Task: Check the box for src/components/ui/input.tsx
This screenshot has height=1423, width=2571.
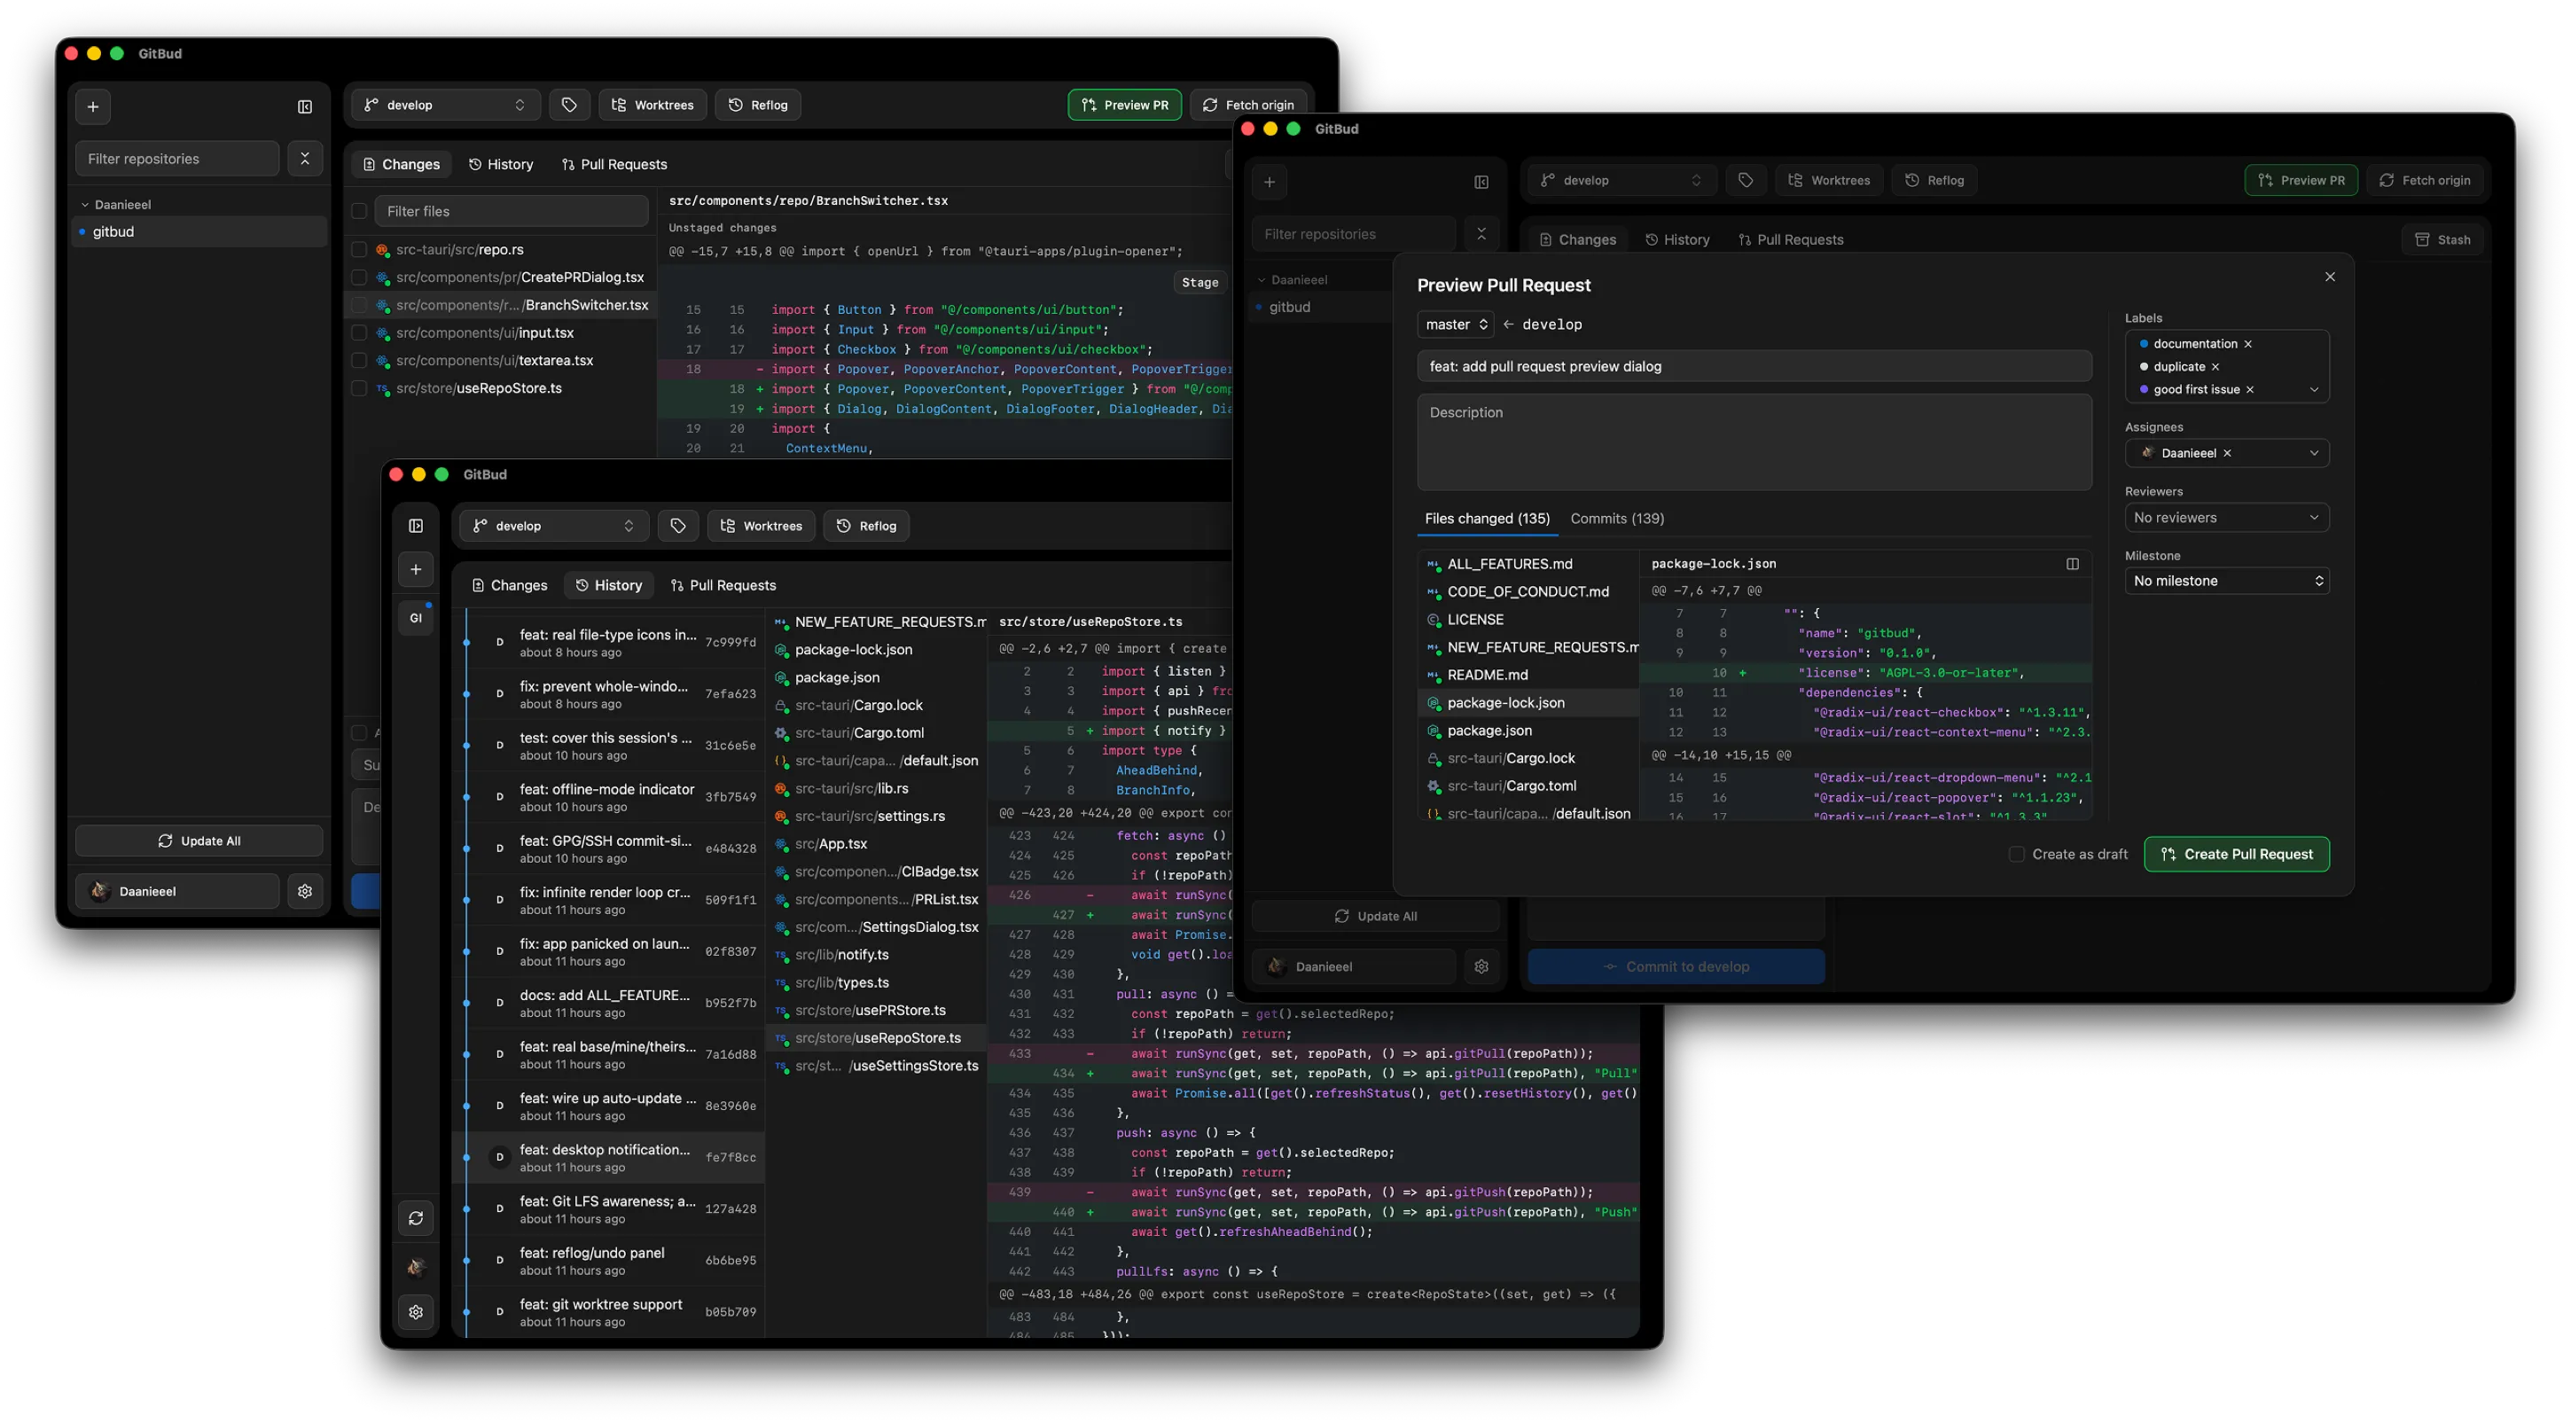Action: click(359, 333)
